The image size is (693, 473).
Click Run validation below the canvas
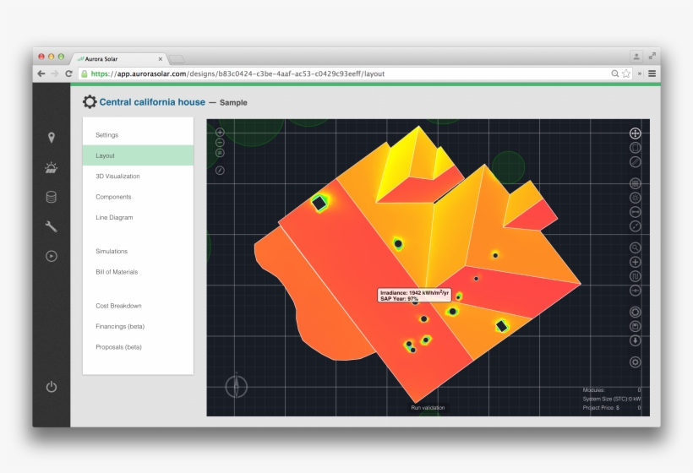tap(428, 408)
